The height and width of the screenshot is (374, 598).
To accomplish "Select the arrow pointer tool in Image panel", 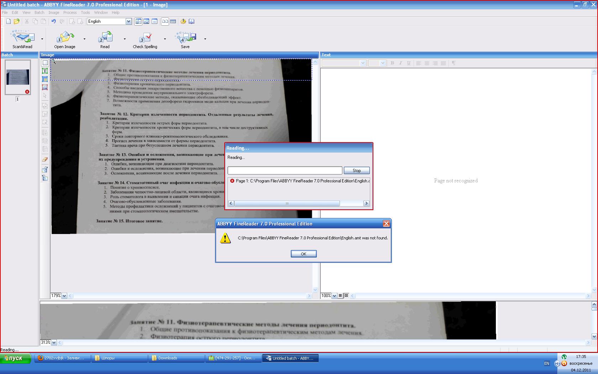I will coord(45,95).
